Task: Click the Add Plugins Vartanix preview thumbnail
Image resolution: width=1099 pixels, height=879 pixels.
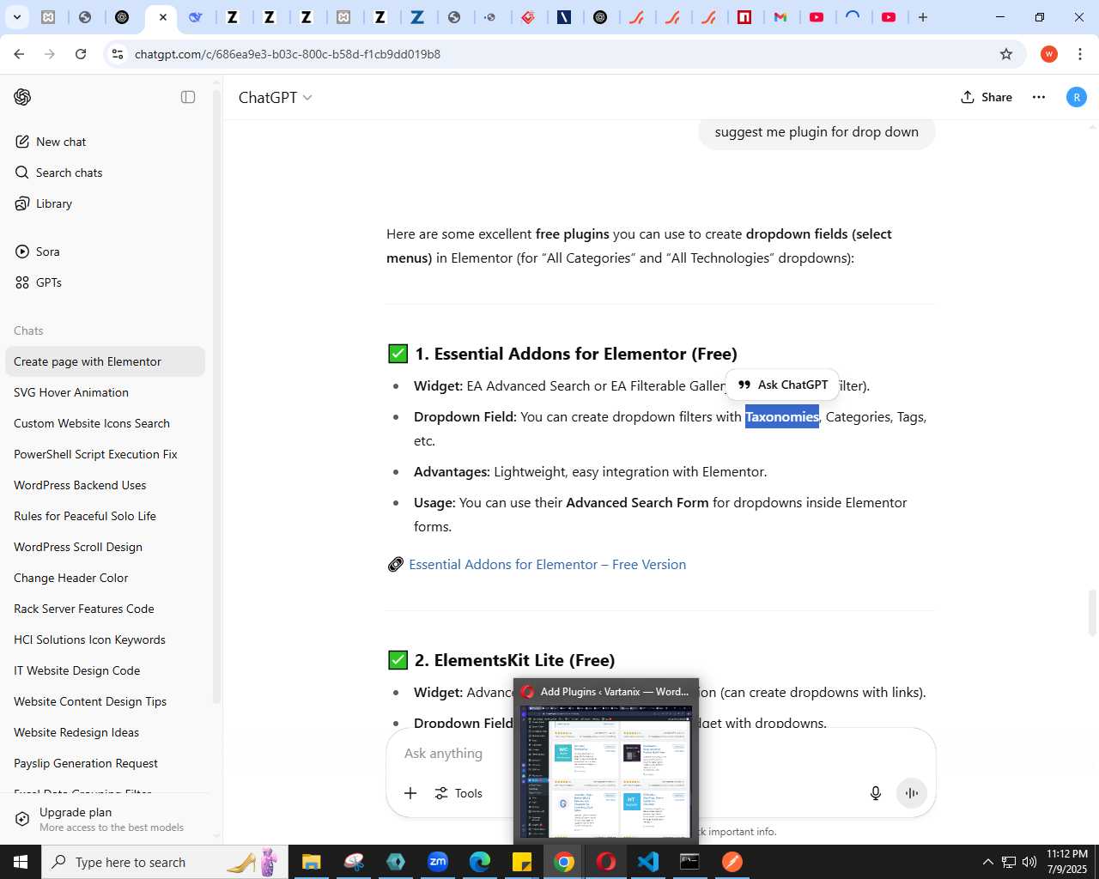Action: 606,771
